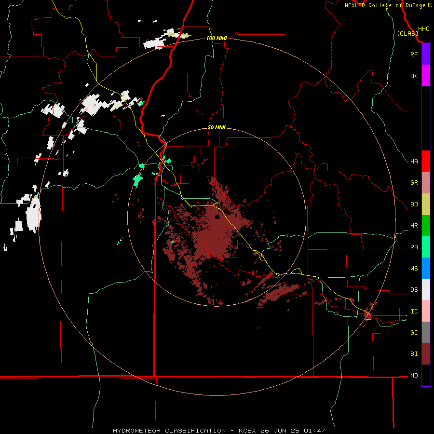The height and width of the screenshot is (434, 434).
Task: Click the HR legend label
Action: [x=414, y=226]
